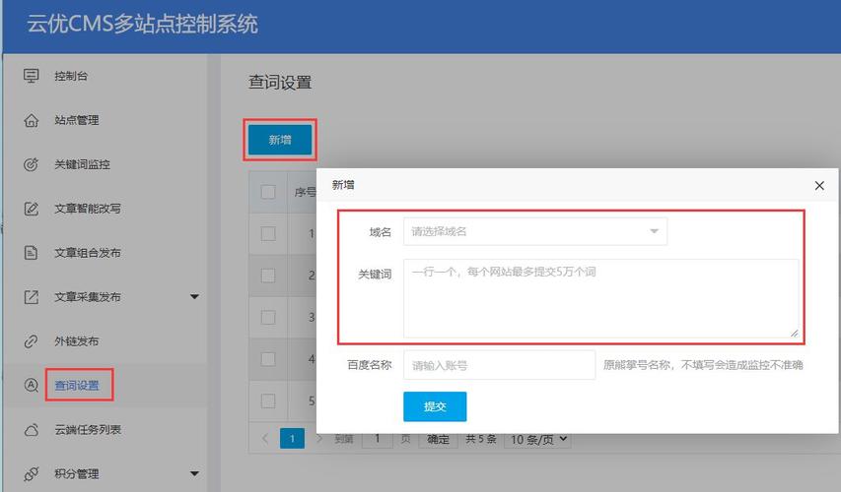Screen dimensions: 841x492
Task: Click the 控制台 monitor icon
Action: [32, 76]
